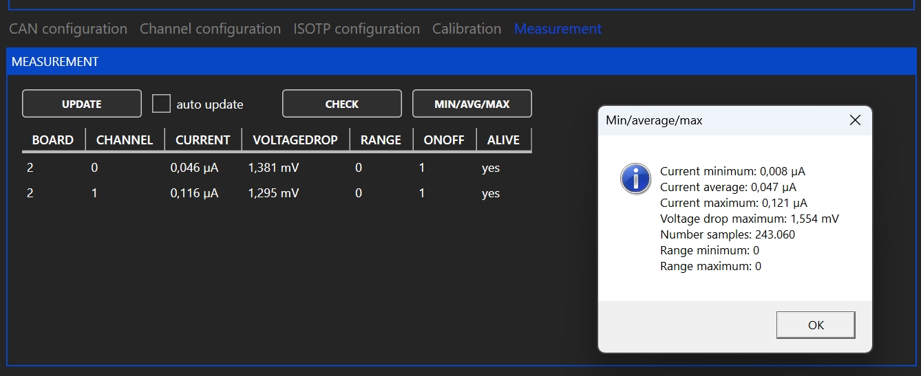Sort the table by CURRENT column
Image resolution: width=921 pixels, height=376 pixels.
[202, 140]
